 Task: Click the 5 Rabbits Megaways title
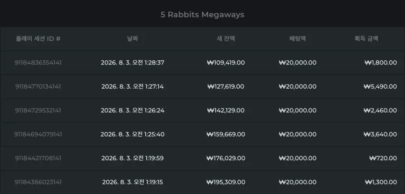[x=202, y=15]
